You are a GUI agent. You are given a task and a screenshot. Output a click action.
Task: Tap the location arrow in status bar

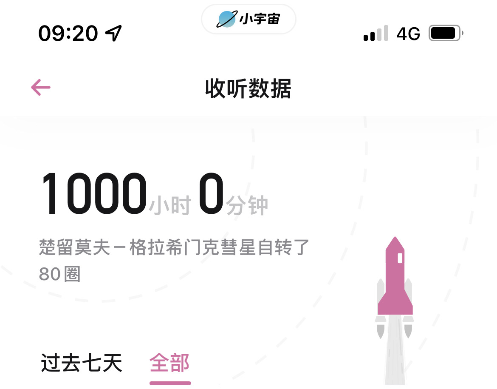[113, 33]
